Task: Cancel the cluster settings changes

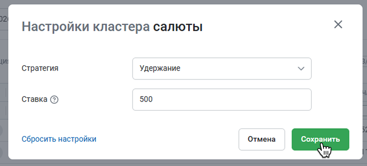Action: pos(262,139)
